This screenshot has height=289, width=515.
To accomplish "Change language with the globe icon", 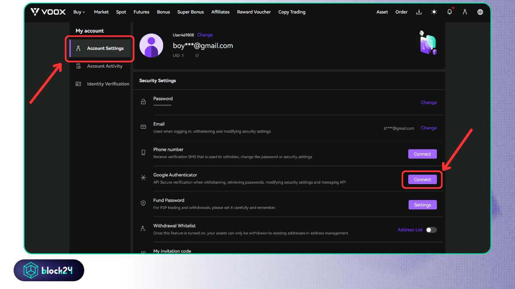I will 480,12.
